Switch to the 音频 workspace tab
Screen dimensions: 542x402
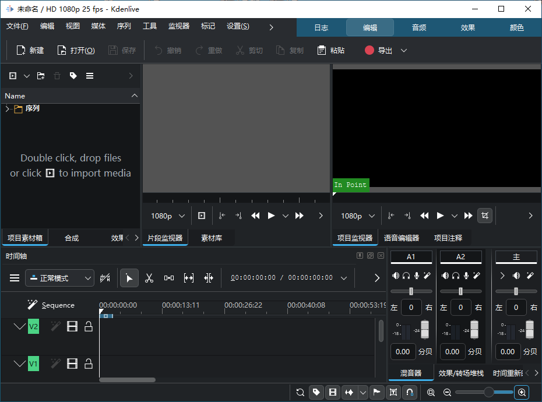419,27
